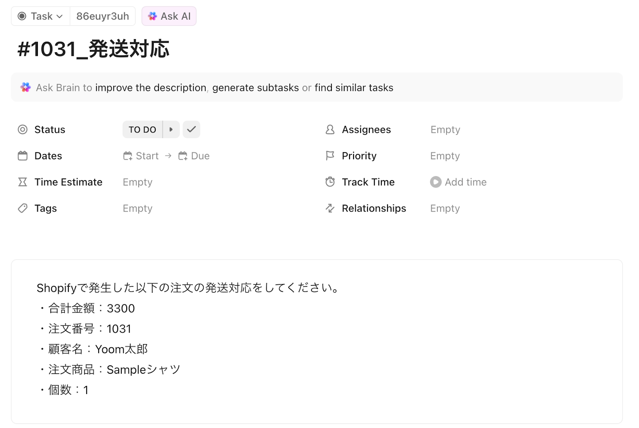Screen dimensions: 639x428
Task: Click the Priority flag icon
Action: [x=330, y=156]
